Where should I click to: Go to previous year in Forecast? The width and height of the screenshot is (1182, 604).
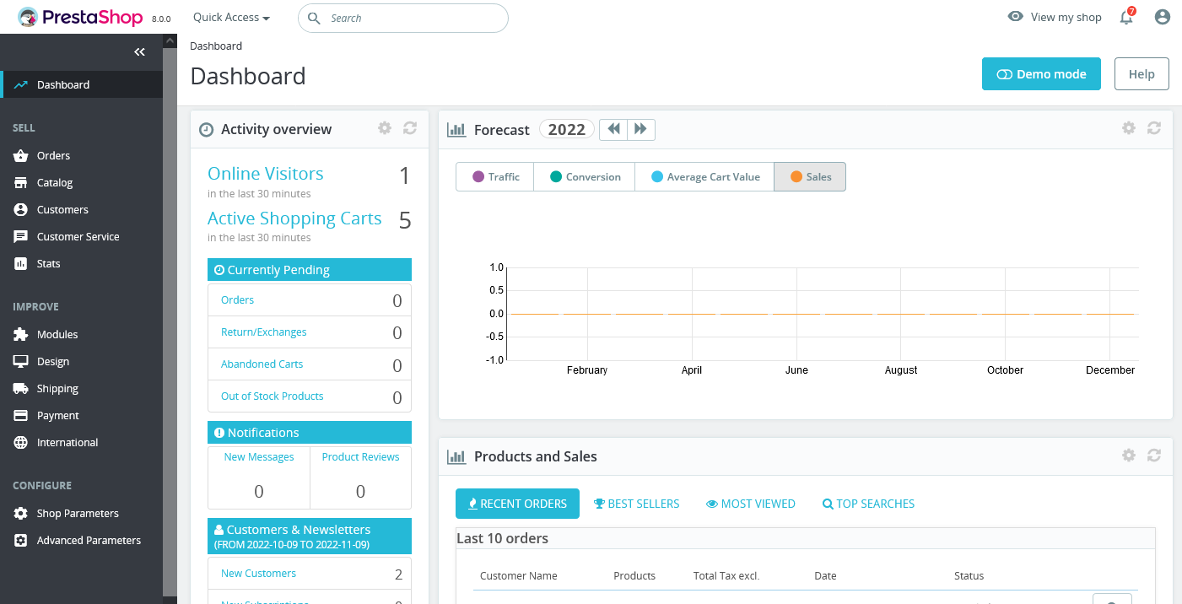[x=613, y=129]
